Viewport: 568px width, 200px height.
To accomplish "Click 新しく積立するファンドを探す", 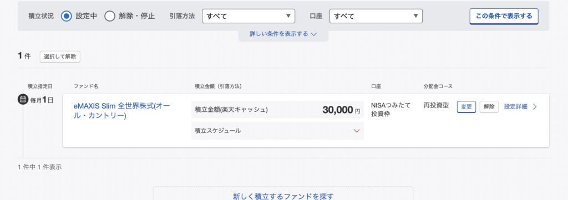I will tap(283, 196).
